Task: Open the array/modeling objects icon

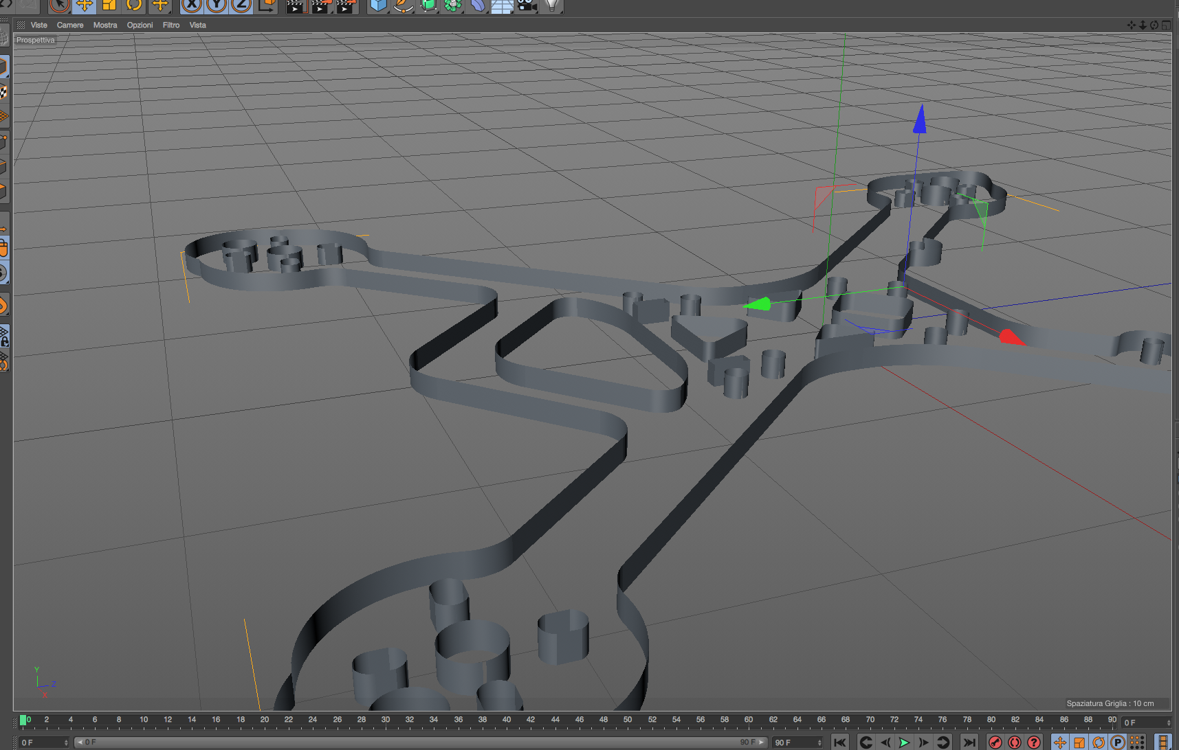Action: pyautogui.click(x=453, y=5)
